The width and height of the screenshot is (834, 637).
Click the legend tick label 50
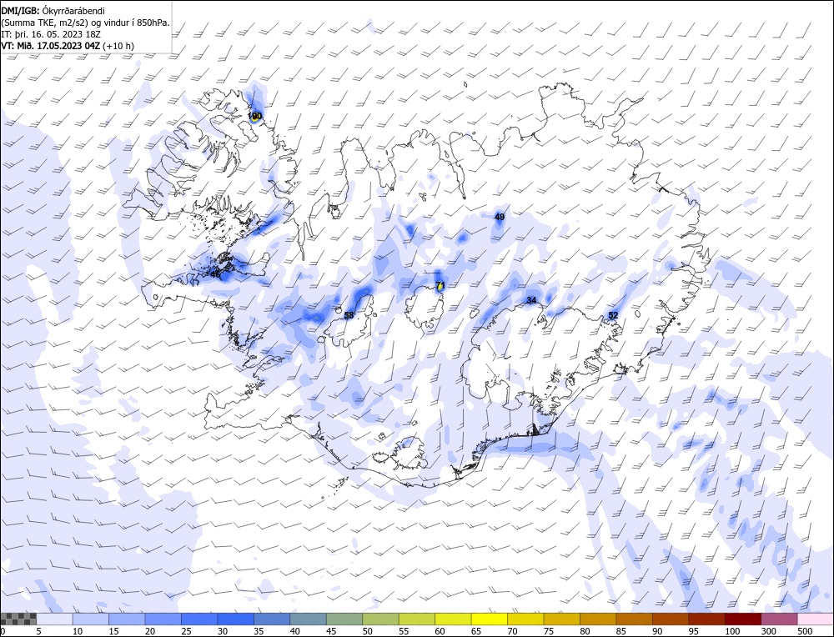(x=367, y=631)
